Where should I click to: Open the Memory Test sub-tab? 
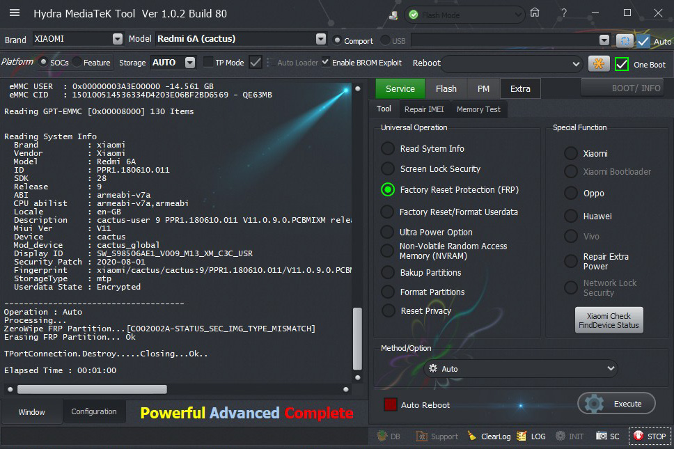pyautogui.click(x=478, y=109)
